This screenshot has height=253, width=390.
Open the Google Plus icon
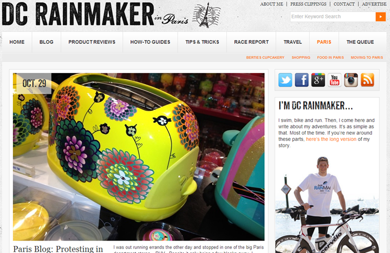[318, 80]
